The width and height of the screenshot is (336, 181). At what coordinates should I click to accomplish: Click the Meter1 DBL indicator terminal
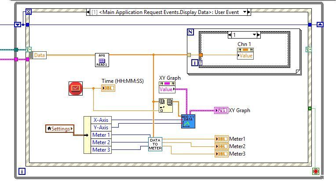[x=221, y=139]
